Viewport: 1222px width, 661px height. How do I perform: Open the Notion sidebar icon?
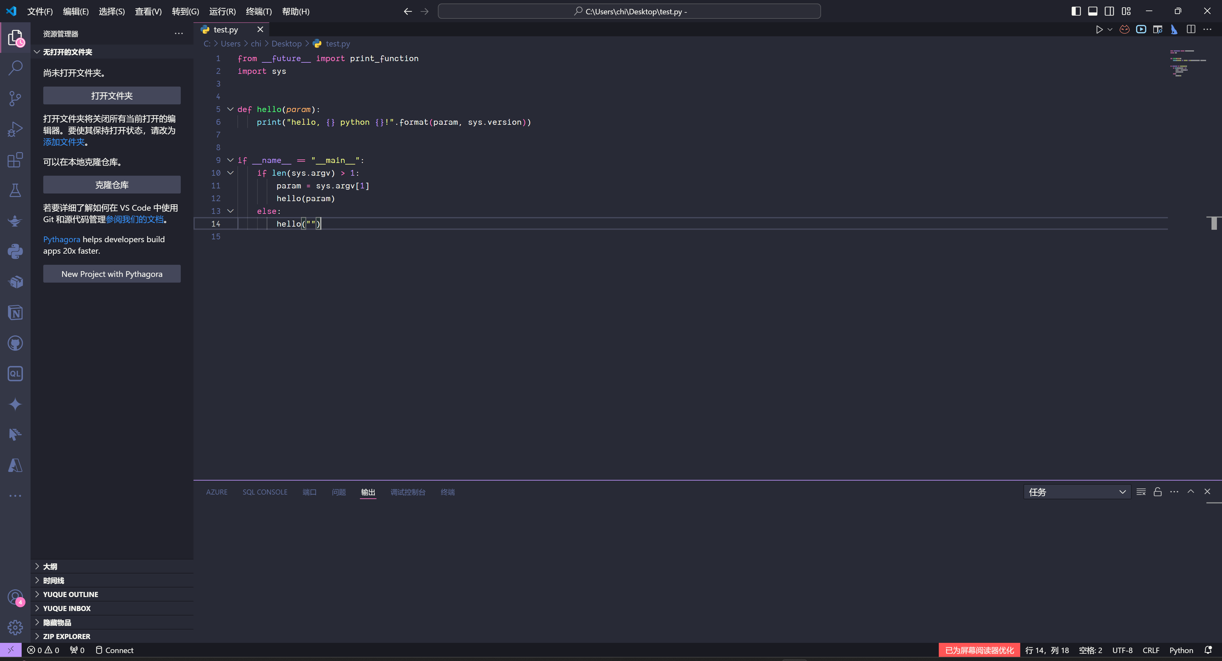point(15,313)
